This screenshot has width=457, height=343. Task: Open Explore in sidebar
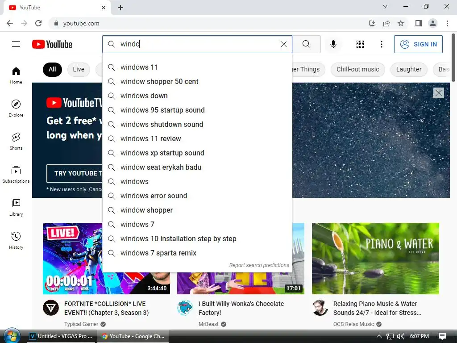[16, 108]
